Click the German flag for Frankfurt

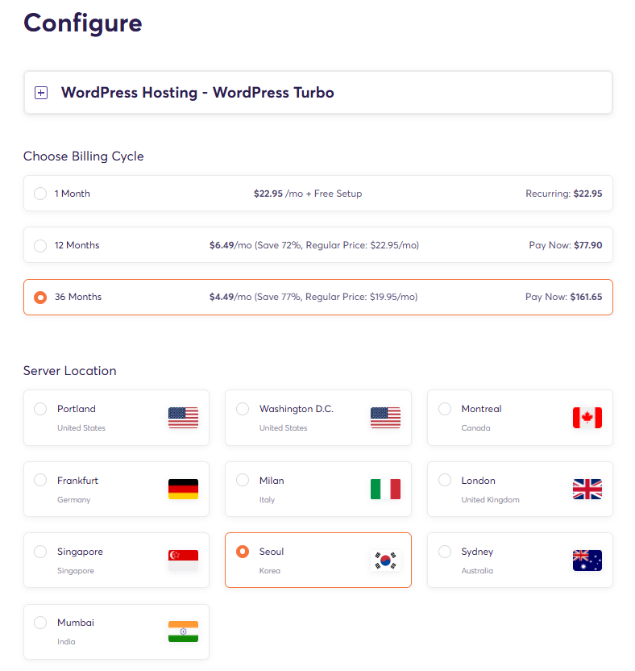(183, 489)
